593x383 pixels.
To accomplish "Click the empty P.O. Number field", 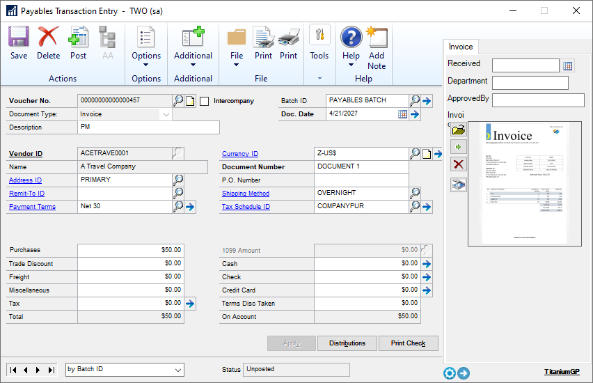I will point(361,180).
